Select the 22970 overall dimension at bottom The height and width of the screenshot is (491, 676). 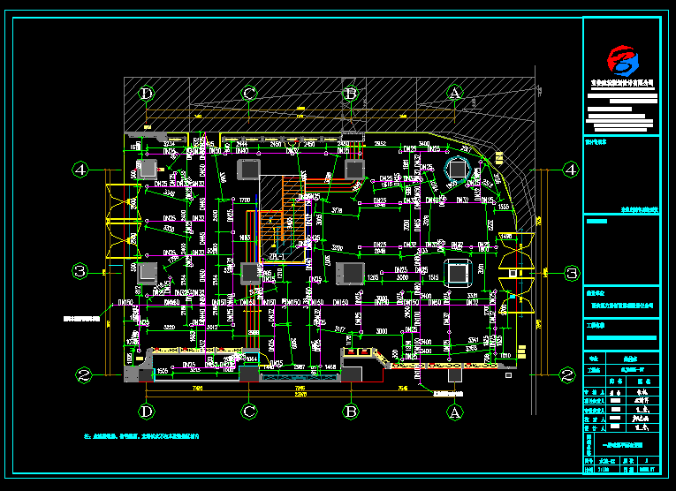coord(300,395)
